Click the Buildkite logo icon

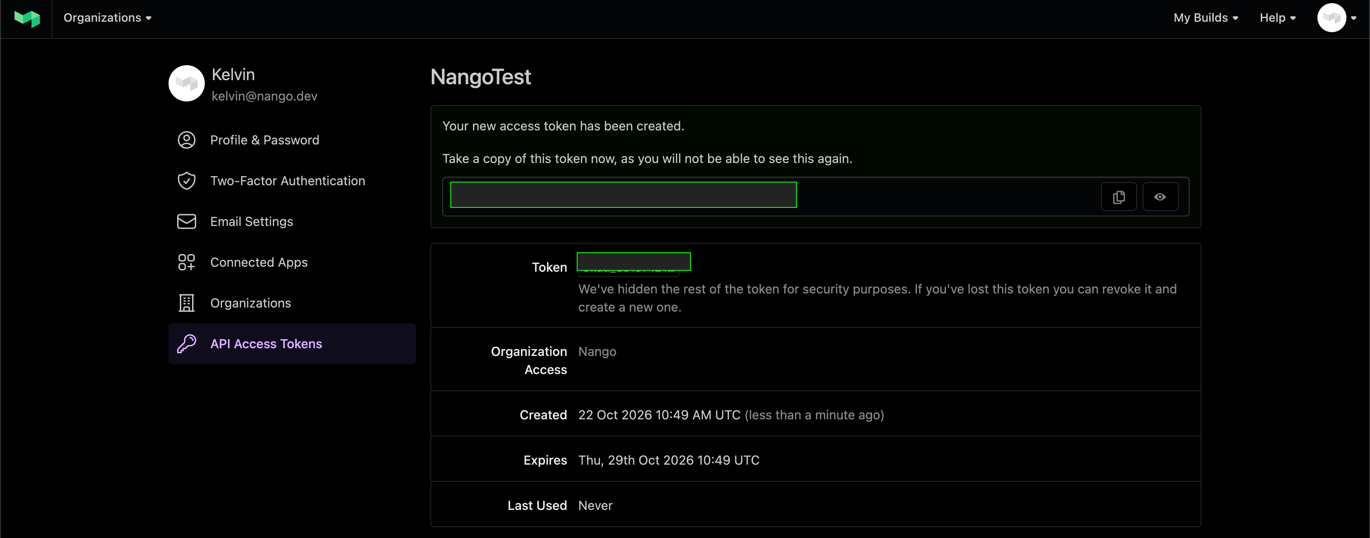pyautogui.click(x=27, y=19)
